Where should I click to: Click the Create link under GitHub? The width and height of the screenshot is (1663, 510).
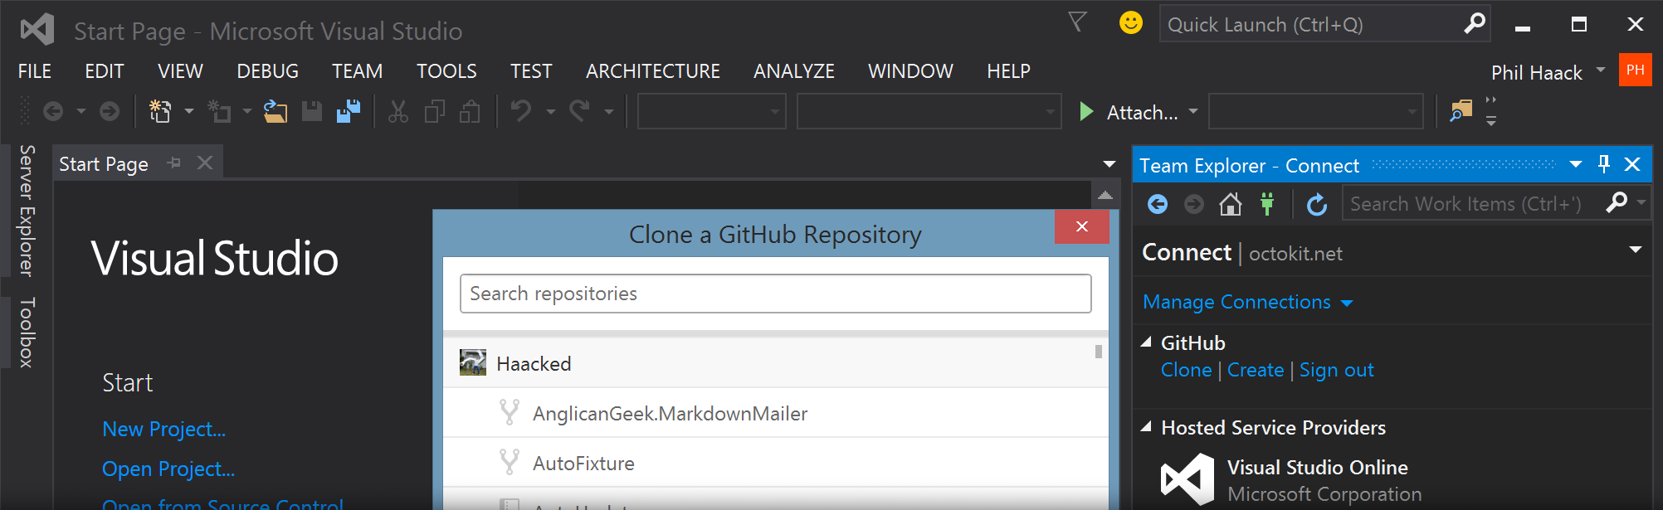[1255, 370]
